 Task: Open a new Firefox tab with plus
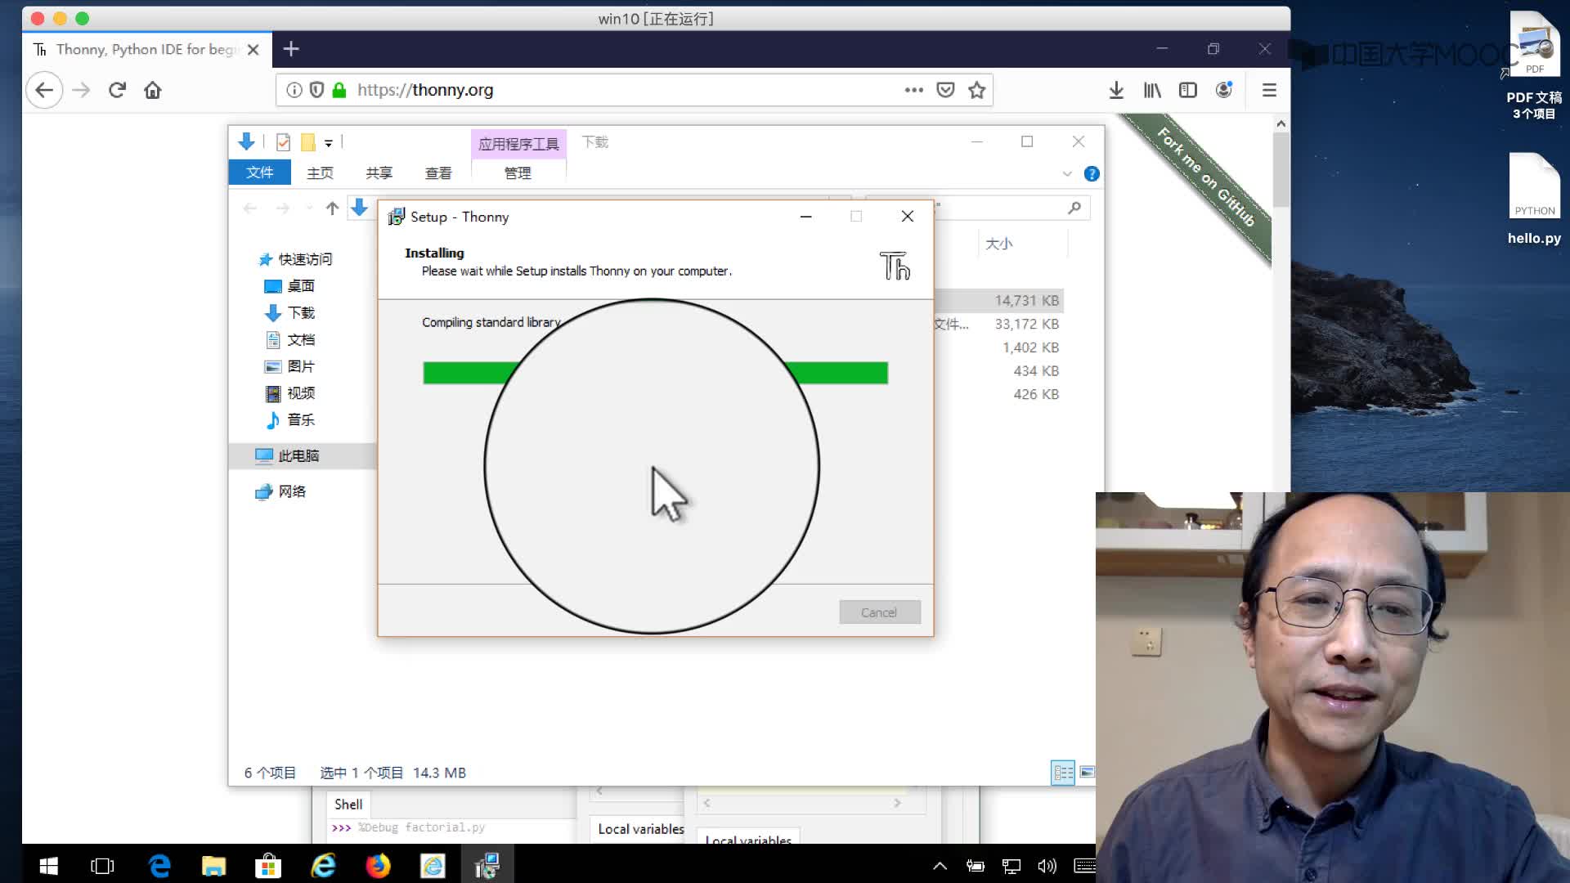[291, 49]
